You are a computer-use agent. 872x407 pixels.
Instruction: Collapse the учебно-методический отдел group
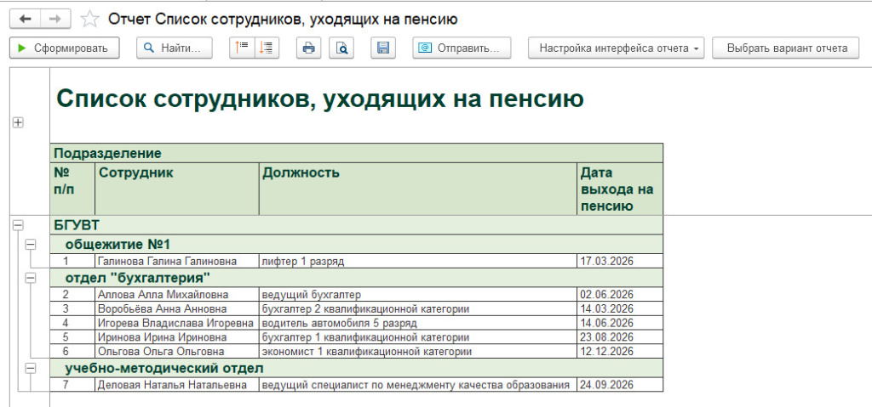coord(32,368)
